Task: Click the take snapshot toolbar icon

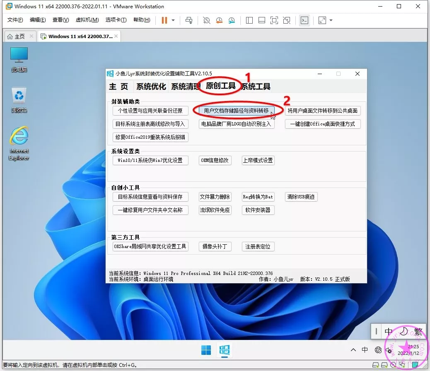Action: click(206, 20)
